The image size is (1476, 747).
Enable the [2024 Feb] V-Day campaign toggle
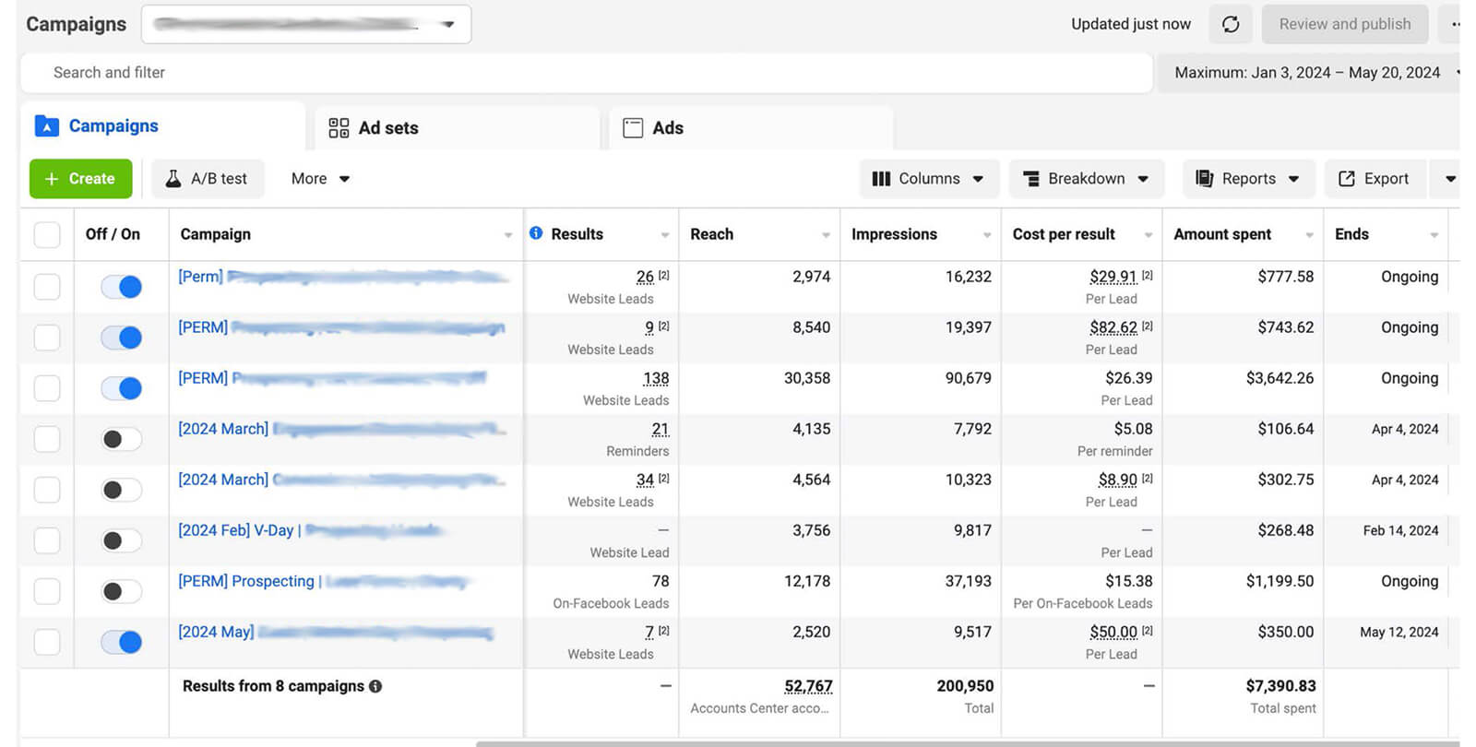pos(122,540)
